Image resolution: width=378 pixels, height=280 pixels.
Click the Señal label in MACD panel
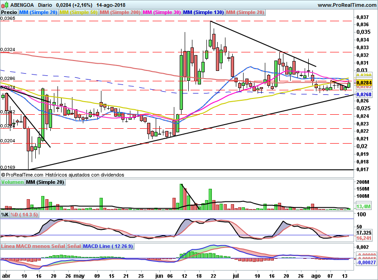[74, 246]
